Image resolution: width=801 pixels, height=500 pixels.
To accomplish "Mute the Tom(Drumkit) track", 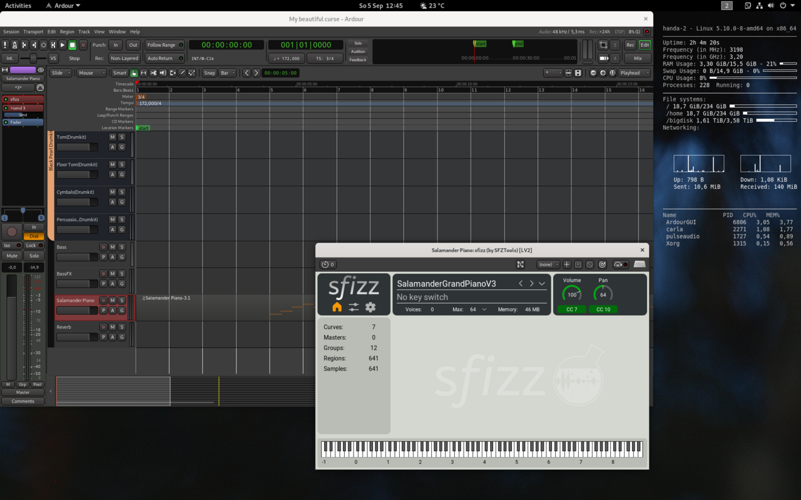I will tap(113, 137).
